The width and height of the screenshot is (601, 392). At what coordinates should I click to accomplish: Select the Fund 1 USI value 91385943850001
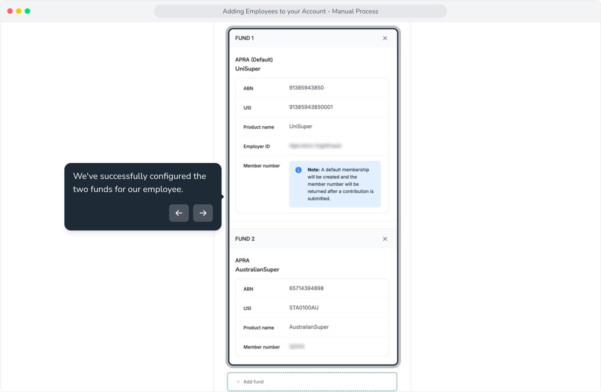[311, 107]
